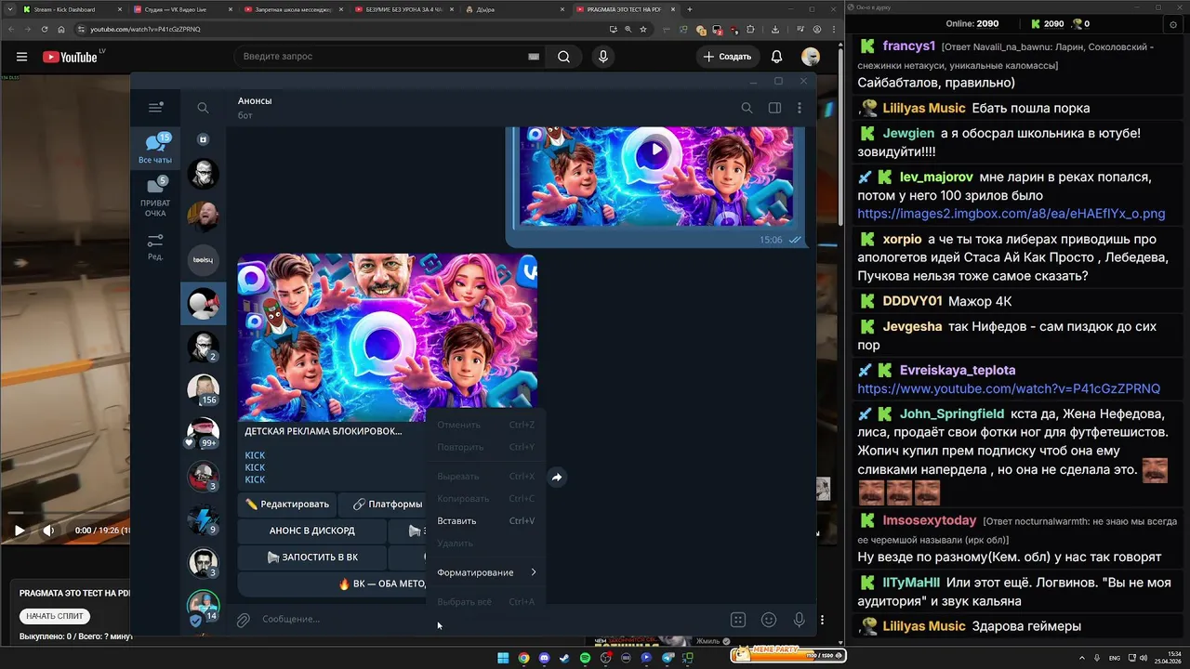Open the archive icon above the chat avatars

pyautogui.click(x=203, y=139)
